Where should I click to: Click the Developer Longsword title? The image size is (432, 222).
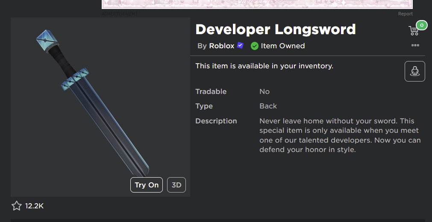click(x=276, y=30)
